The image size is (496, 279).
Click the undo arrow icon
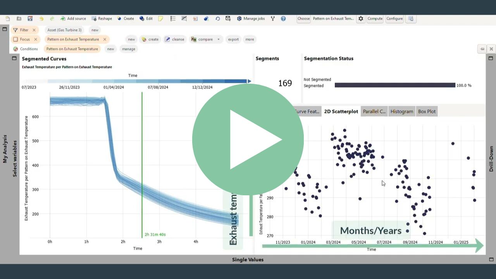(41, 19)
